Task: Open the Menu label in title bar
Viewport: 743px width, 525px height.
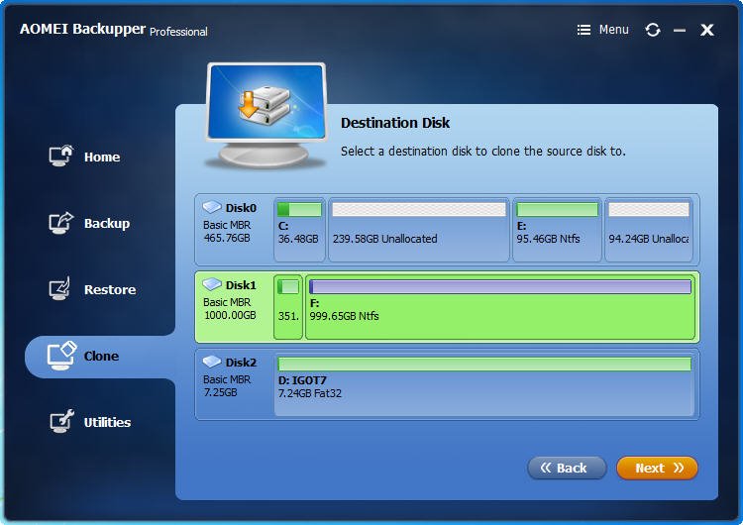Action: [613, 30]
